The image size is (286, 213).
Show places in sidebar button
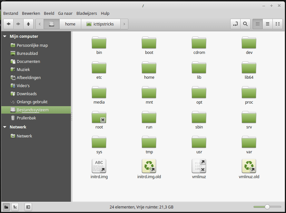(x=6, y=207)
